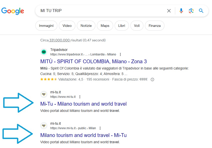Click into the MI TU TRIP search field
This screenshot has height=148, width=212.
[x=100, y=11]
